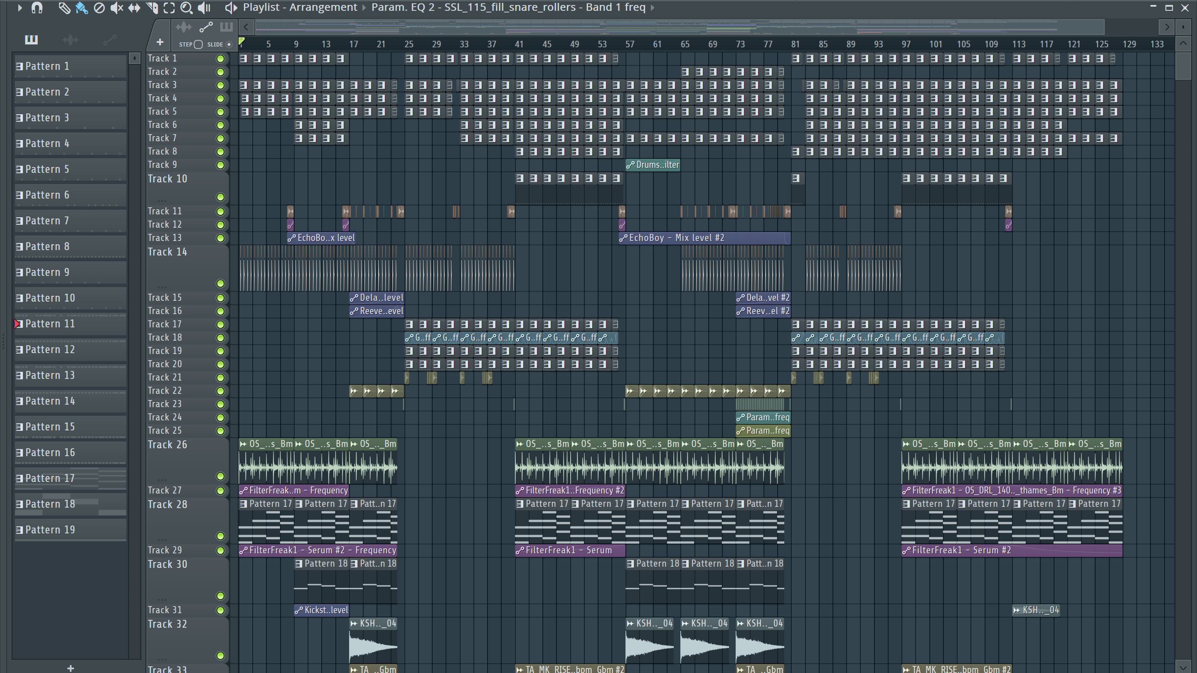Select the Select marquee tool

(x=169, y=7)
